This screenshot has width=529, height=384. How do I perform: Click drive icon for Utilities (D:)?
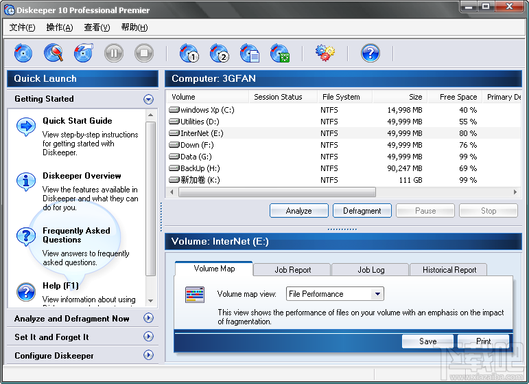174,122
